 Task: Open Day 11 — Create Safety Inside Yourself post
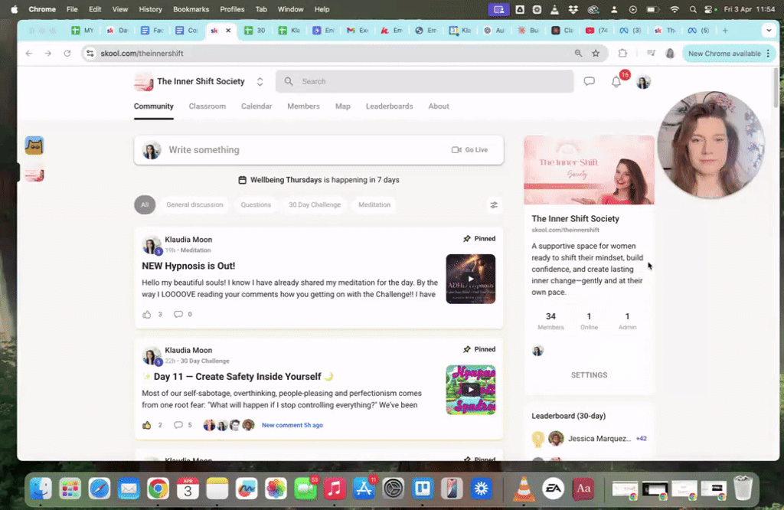pos(237,377)
